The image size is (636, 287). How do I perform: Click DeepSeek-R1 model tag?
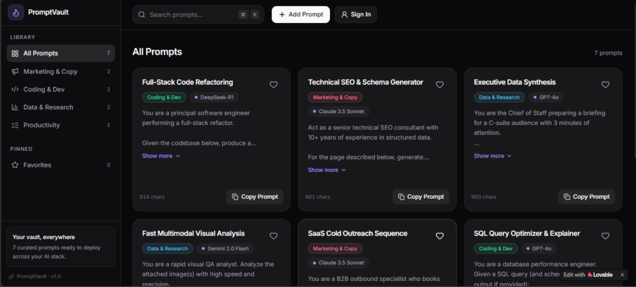point(214,98)
